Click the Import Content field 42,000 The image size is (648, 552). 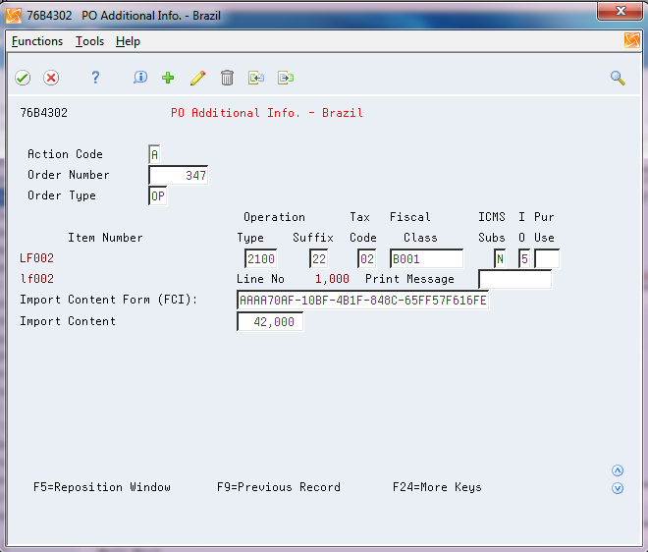coord(270,322)
